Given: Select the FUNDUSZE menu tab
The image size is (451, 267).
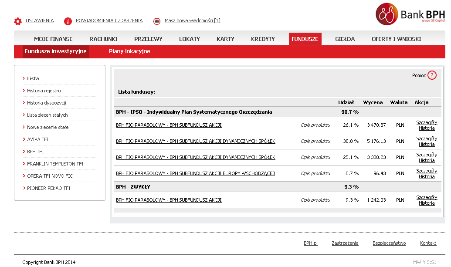Looking at the screenshot, I should coord(305,39).
